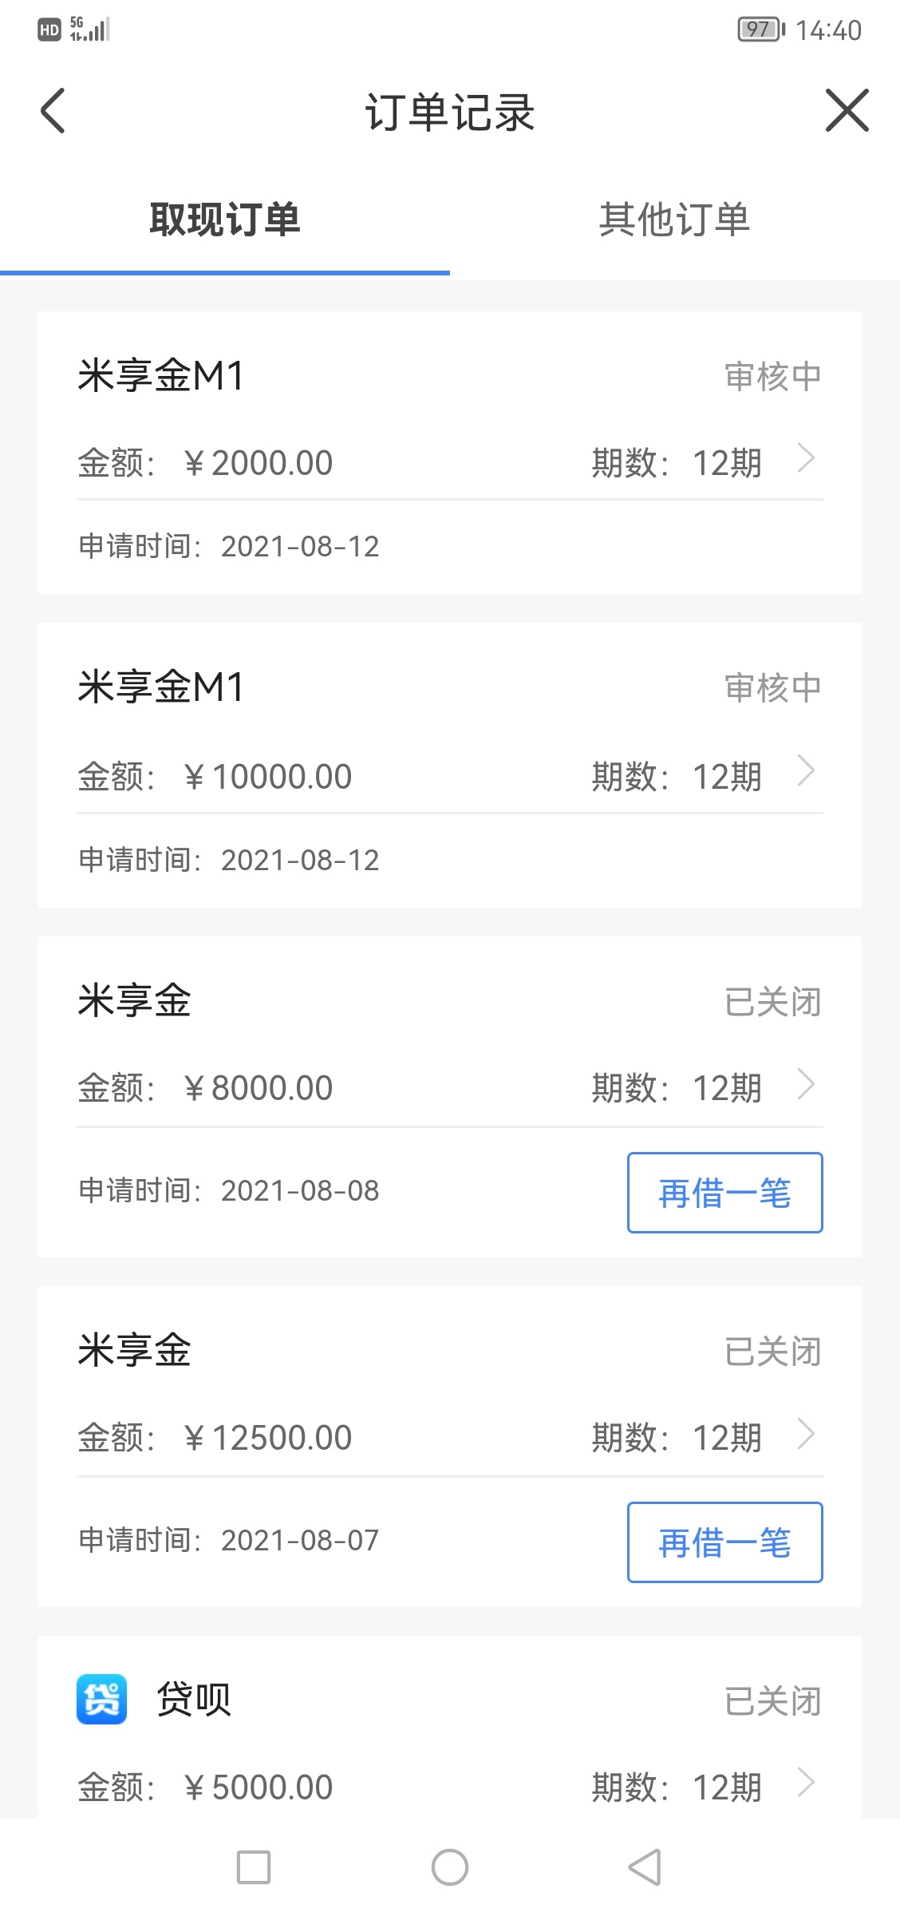
Task: Expand the ¥12500.00 order chevron
Action: click(807, 1434)
